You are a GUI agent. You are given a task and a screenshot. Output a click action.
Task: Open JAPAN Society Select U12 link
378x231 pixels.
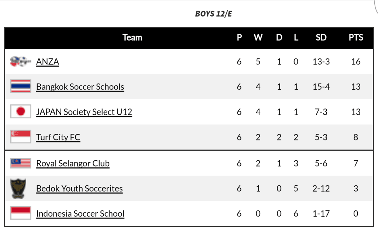pos(84,112)
